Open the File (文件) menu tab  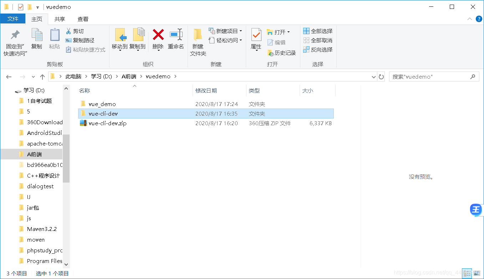[13, 19]
